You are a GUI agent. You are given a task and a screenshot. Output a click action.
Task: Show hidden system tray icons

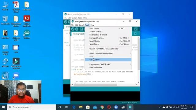click(x=160, y=107)
